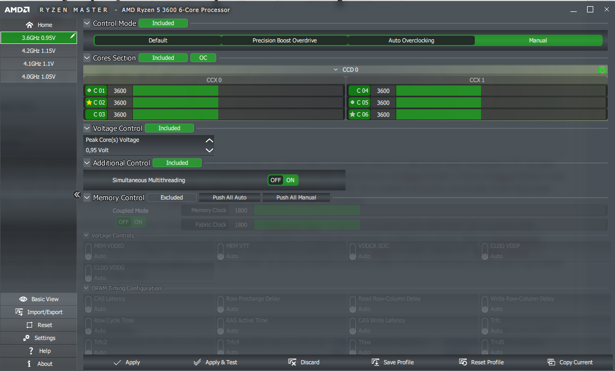The image size is (615, 371).
Task: Toggle Coupled Mode OFF/ON switch
Action: coord(131,222)
